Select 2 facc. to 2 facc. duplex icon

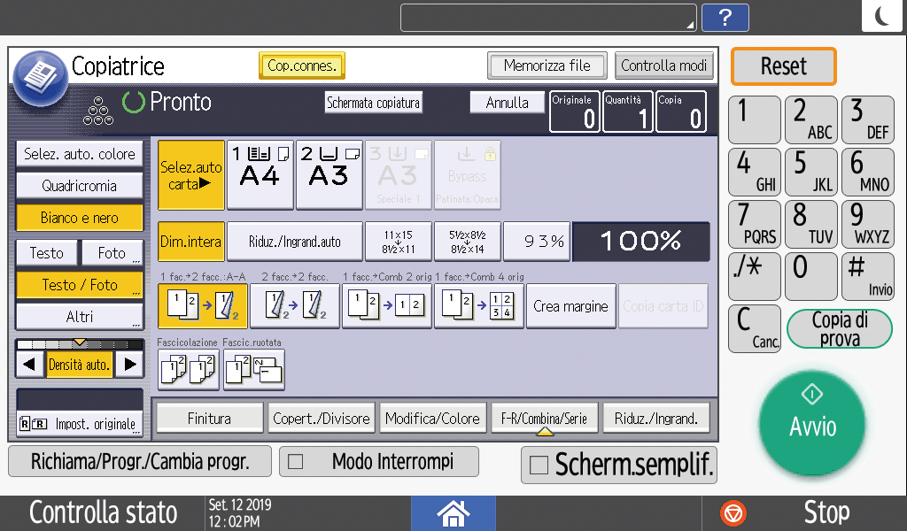click(295, 305)
